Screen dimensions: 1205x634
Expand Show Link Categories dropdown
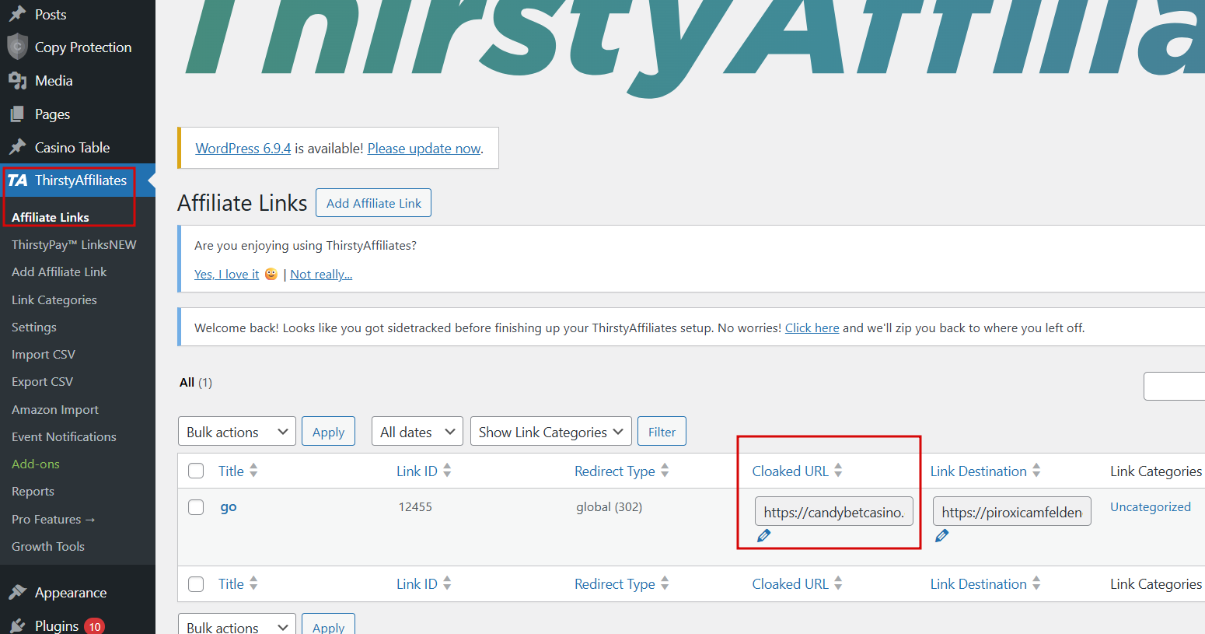pyautogui.click(x=551, y=432)
